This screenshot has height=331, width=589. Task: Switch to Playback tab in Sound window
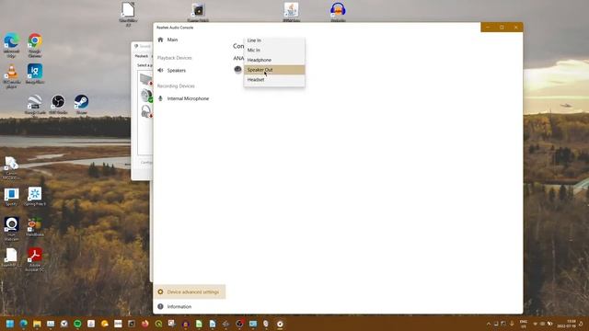[142, 56]
